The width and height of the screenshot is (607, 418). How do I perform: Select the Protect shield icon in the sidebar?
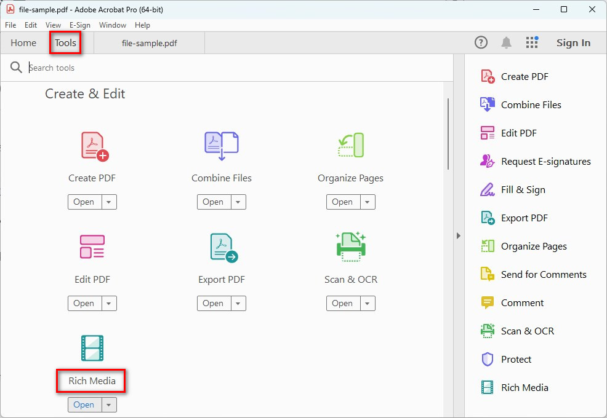coord(488,360)
